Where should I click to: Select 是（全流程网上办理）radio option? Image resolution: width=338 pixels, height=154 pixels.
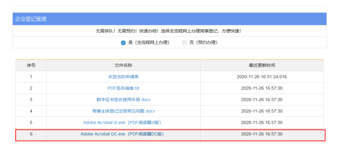[123, 43]
